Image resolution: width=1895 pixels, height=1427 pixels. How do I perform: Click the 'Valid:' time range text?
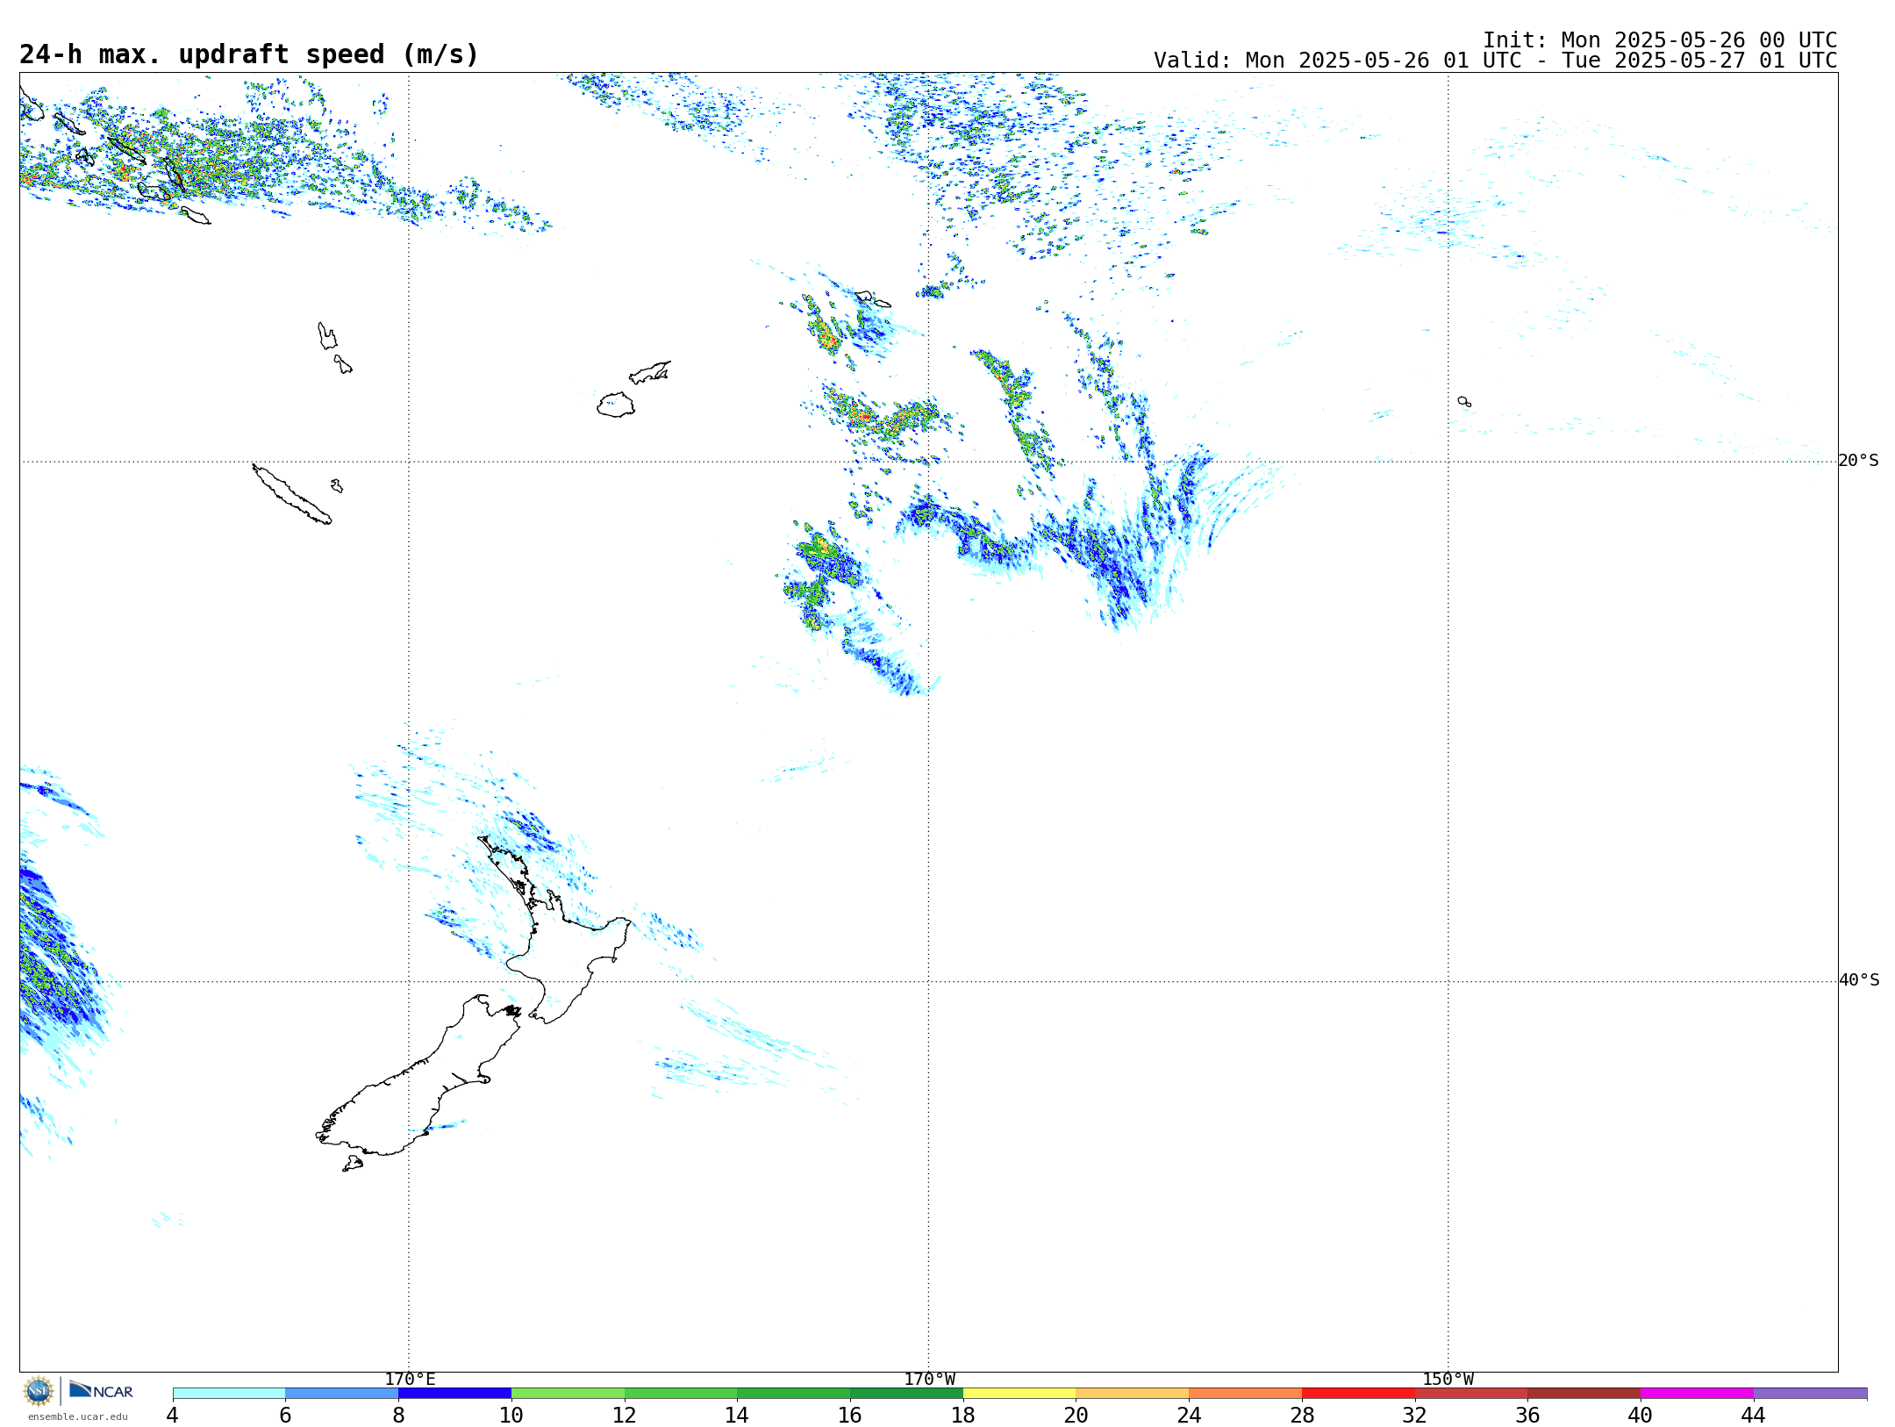point(1495,61)
